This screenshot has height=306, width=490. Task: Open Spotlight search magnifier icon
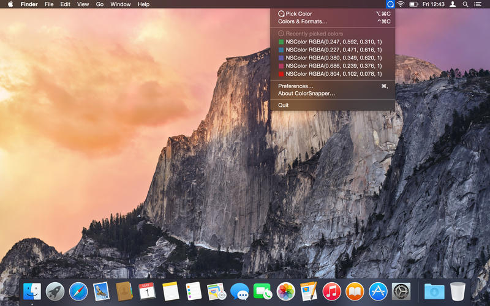[x=466, y=4]
